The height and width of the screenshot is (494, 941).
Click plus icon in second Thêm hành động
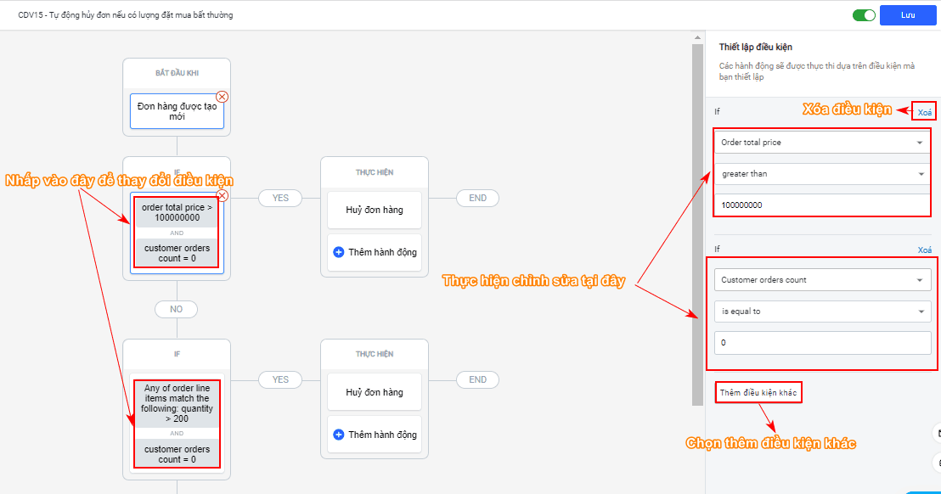click(339, 435)
